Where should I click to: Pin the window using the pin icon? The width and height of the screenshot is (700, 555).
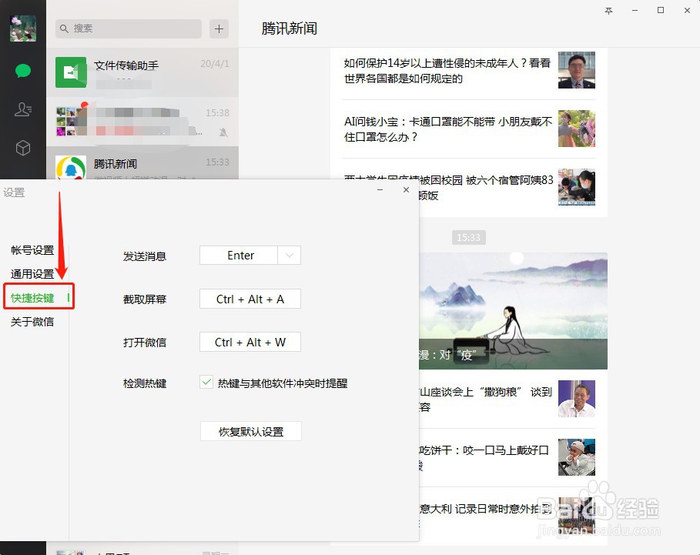coord(608,11)
